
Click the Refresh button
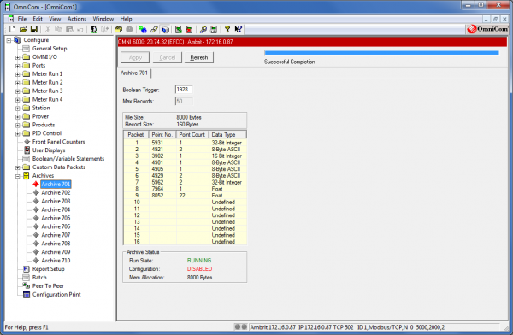[199, 57]
